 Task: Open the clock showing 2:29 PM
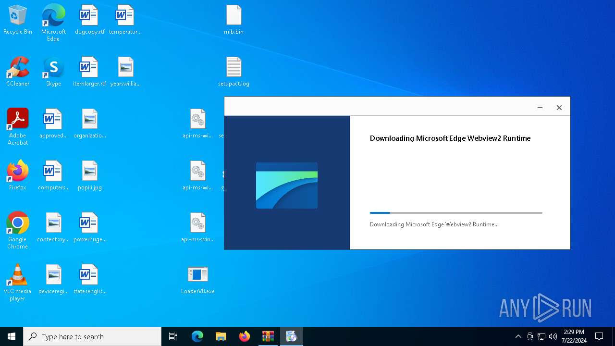tap(574, 336)
